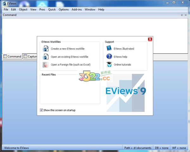190x152 pixels.
Task: Pin the Command window with pushpin icon
Action: click(182, 15)
